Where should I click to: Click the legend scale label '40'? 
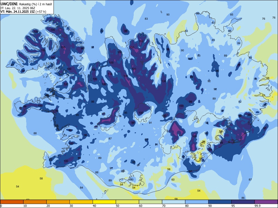94,206
